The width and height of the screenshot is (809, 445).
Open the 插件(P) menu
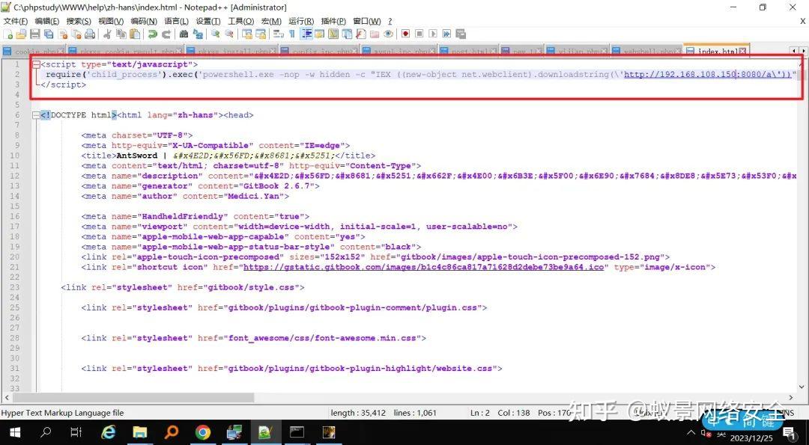[x=333, y=21]
